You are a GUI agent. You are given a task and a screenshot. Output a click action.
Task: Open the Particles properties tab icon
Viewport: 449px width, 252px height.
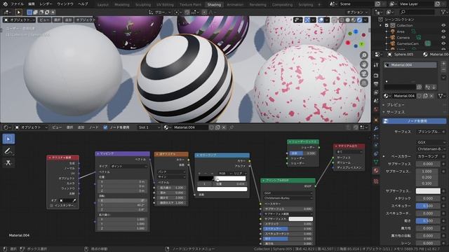(376, 137)
